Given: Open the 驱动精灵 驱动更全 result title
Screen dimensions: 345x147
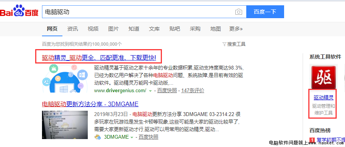Looking at the screenshot, I should point(99,57).
